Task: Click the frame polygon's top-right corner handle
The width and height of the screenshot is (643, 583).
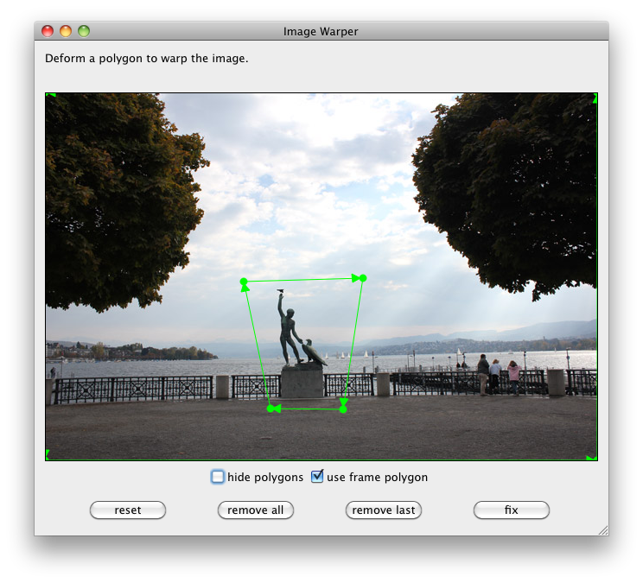Action: [596, 95]
